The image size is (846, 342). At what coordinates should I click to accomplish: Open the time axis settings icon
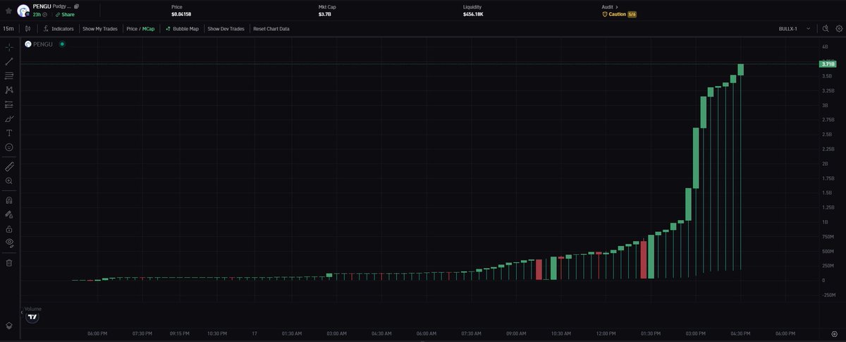(834, 334)
